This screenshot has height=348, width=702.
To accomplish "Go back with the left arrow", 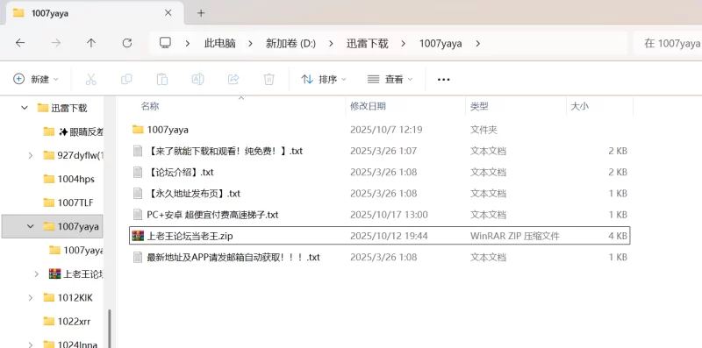I will point(19,43).
